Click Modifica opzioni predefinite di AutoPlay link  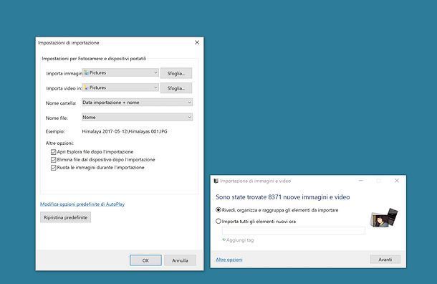(82, 204)
